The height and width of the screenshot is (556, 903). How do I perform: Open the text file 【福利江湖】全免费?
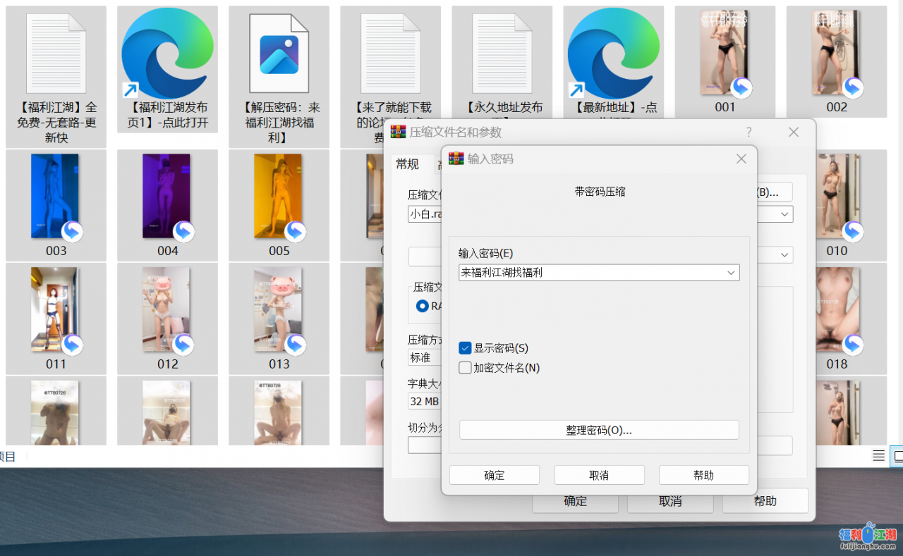[56, 53]
